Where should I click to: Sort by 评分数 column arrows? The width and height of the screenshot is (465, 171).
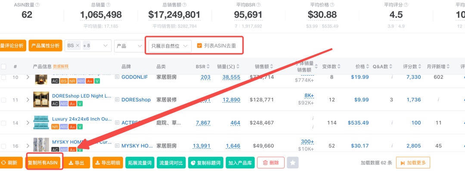coord(420,67)
